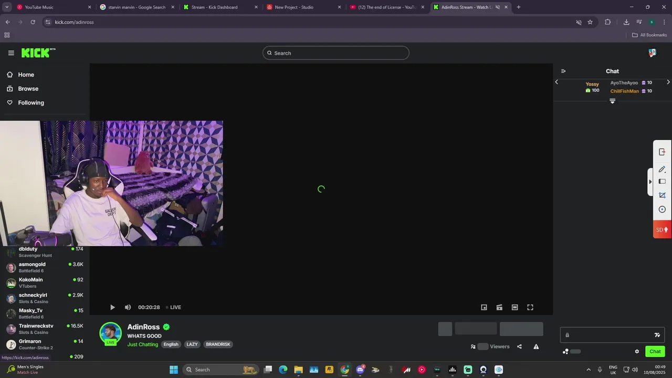Open browser downloads icon
The width and height of the screenshot is (672, 378).
coord(626,22)
